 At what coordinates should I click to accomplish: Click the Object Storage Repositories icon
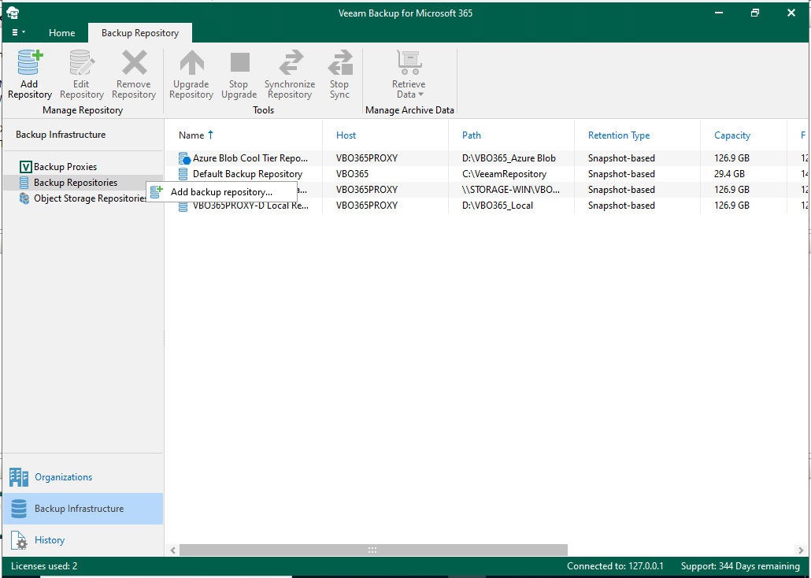point(24,198)
